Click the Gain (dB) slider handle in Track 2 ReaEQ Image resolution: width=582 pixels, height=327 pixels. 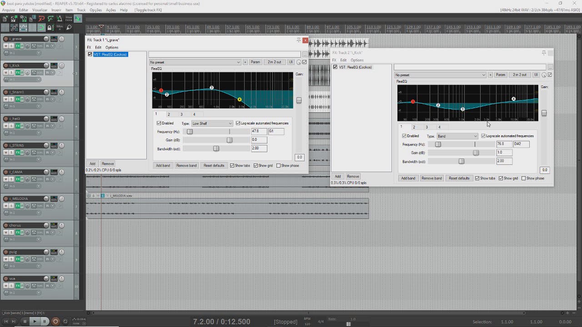click(476, 153)
